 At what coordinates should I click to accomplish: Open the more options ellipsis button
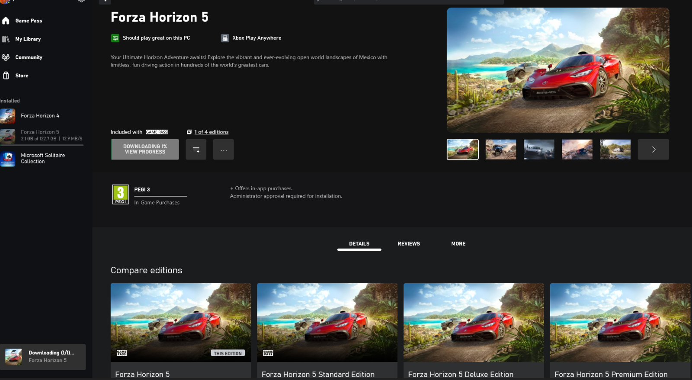pos(224,150)
